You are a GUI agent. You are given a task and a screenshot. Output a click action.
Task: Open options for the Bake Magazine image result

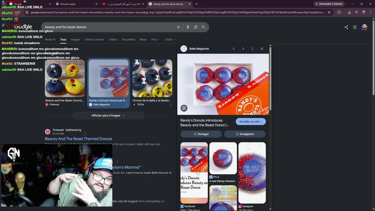(x=127, y=105)
